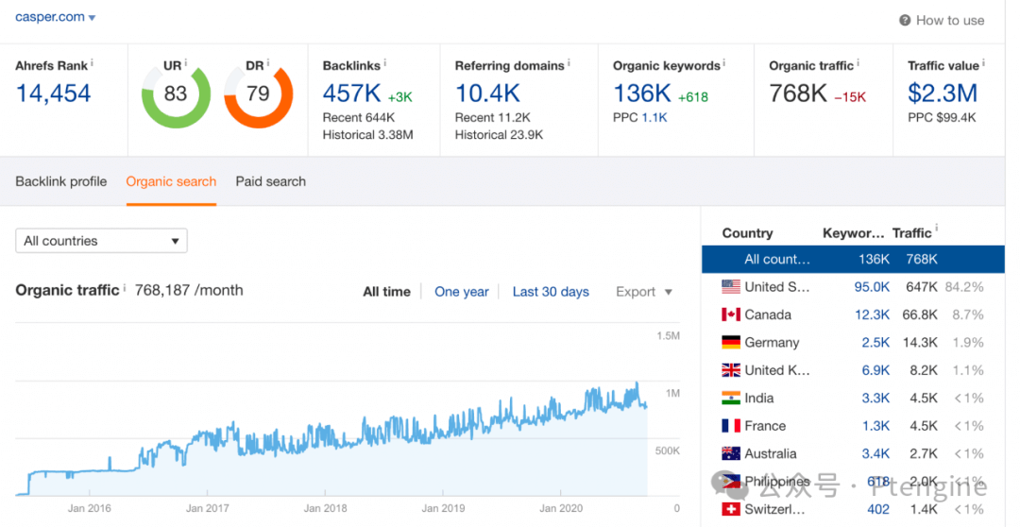Click info icon next to UR
Viewport: 1020px width, 527px height.
186,63
